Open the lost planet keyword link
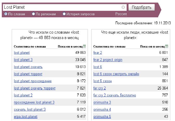This screenshot has width=175, height=121. click(22, 52)
